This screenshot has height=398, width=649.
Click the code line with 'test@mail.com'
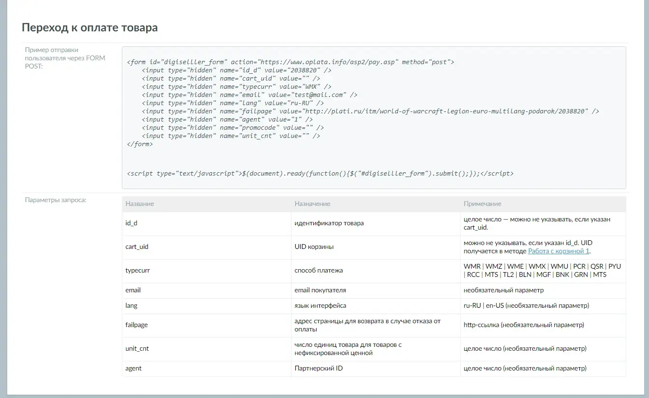pyautogui.click(x=250, y=95)
